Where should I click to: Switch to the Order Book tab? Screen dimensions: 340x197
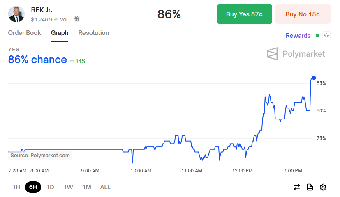[25, 33]
